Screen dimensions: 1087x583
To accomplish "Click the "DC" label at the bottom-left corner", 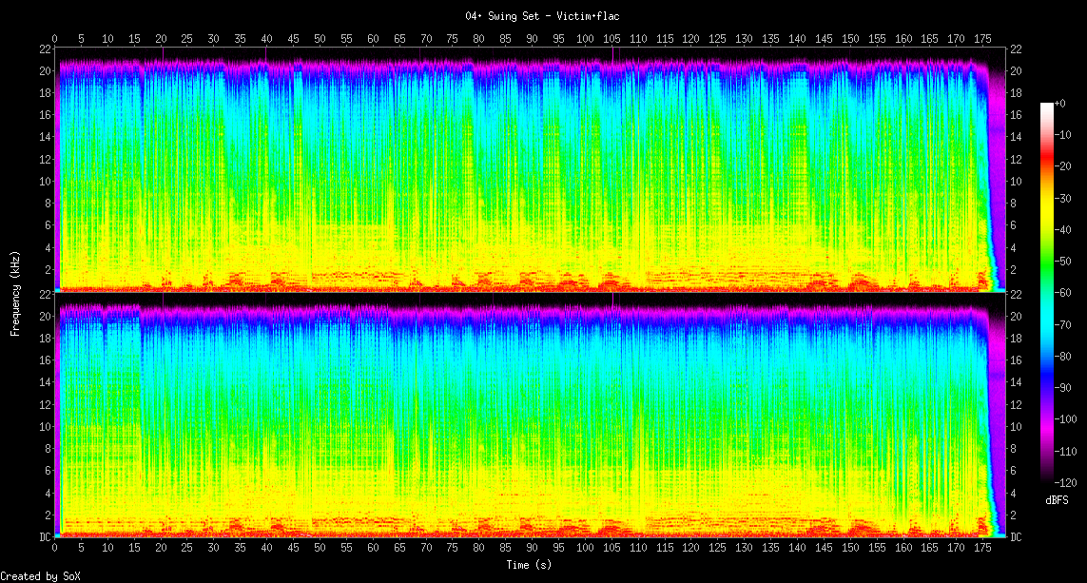I will (x=45, y=537).
